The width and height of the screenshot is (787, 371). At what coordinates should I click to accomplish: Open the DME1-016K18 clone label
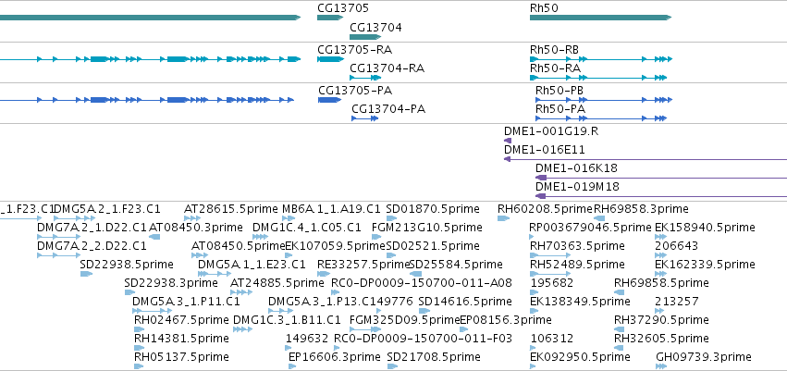pyautogui.click(x=577, y=168)
